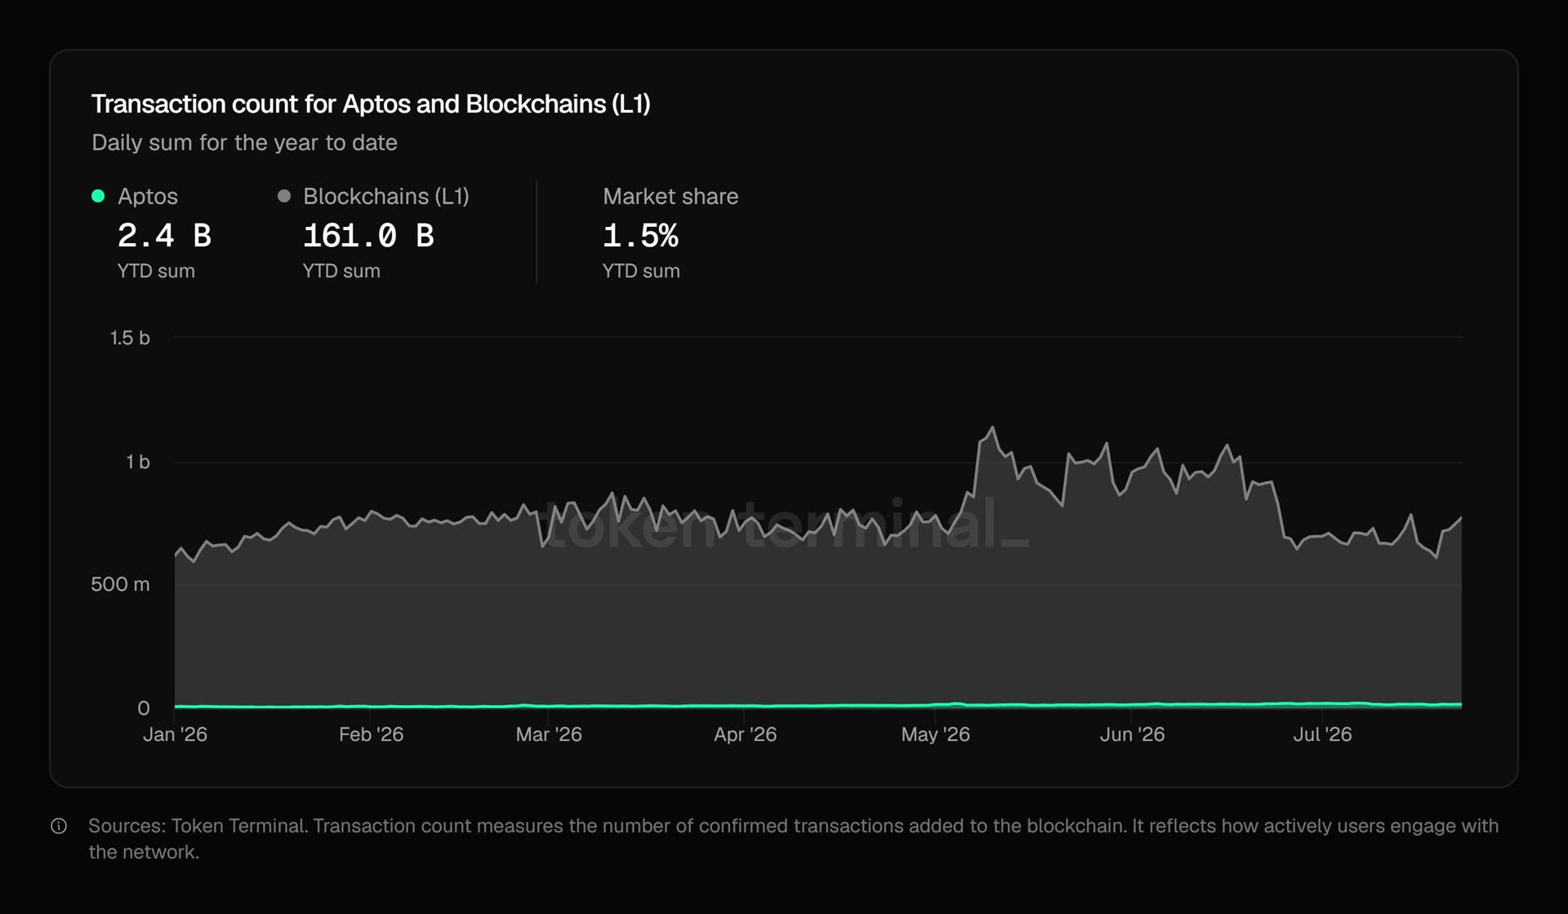
Task: Select the Market share heading
Action: click(670, 197)
